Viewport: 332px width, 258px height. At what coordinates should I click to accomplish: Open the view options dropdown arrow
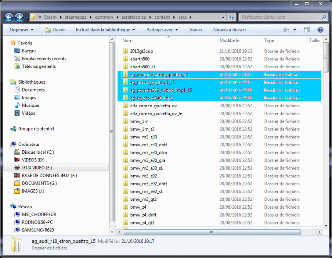[294, 30]
